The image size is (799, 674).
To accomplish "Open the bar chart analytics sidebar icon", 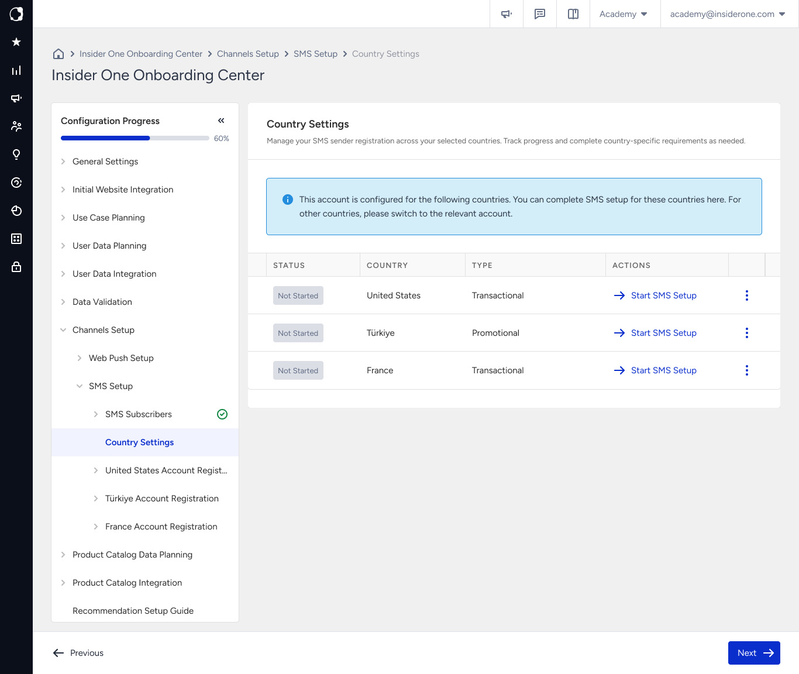I will point(16,70).
